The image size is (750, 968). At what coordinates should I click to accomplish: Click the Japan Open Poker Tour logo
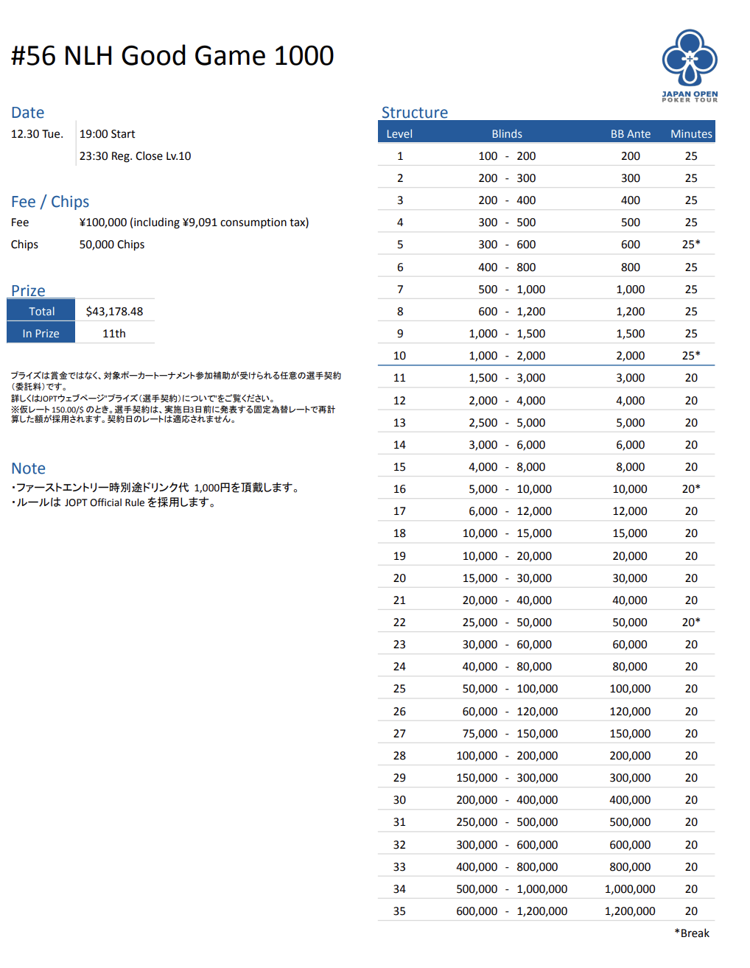point(689,65)
